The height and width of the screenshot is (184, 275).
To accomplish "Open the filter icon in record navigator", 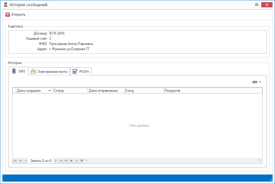I will point(82,161).
